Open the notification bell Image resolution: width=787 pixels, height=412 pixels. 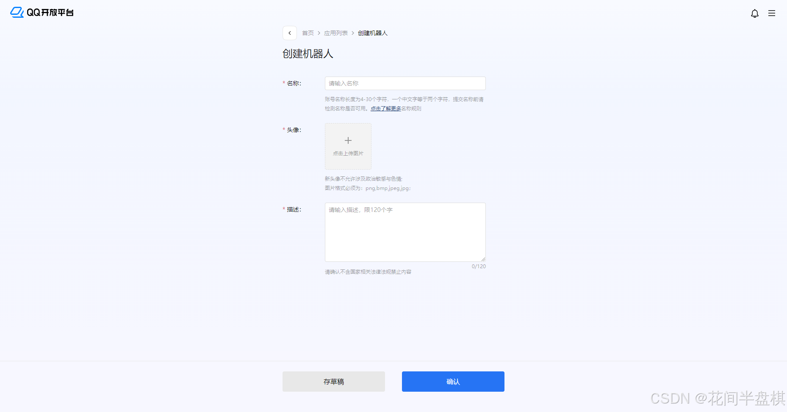(754, 14)
